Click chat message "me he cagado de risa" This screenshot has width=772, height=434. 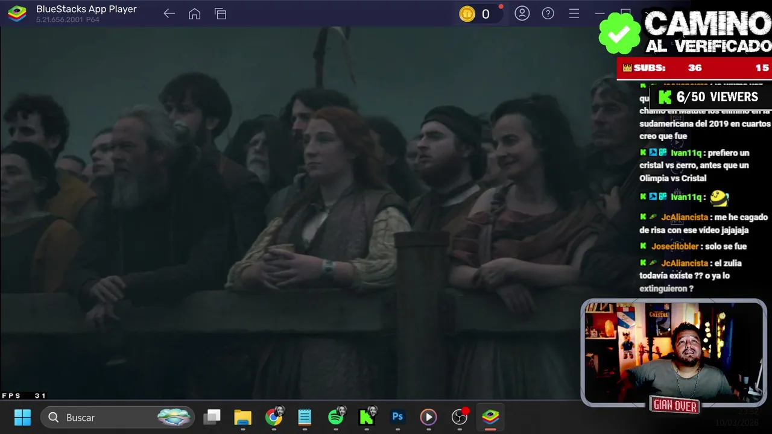tap(703, 224)
